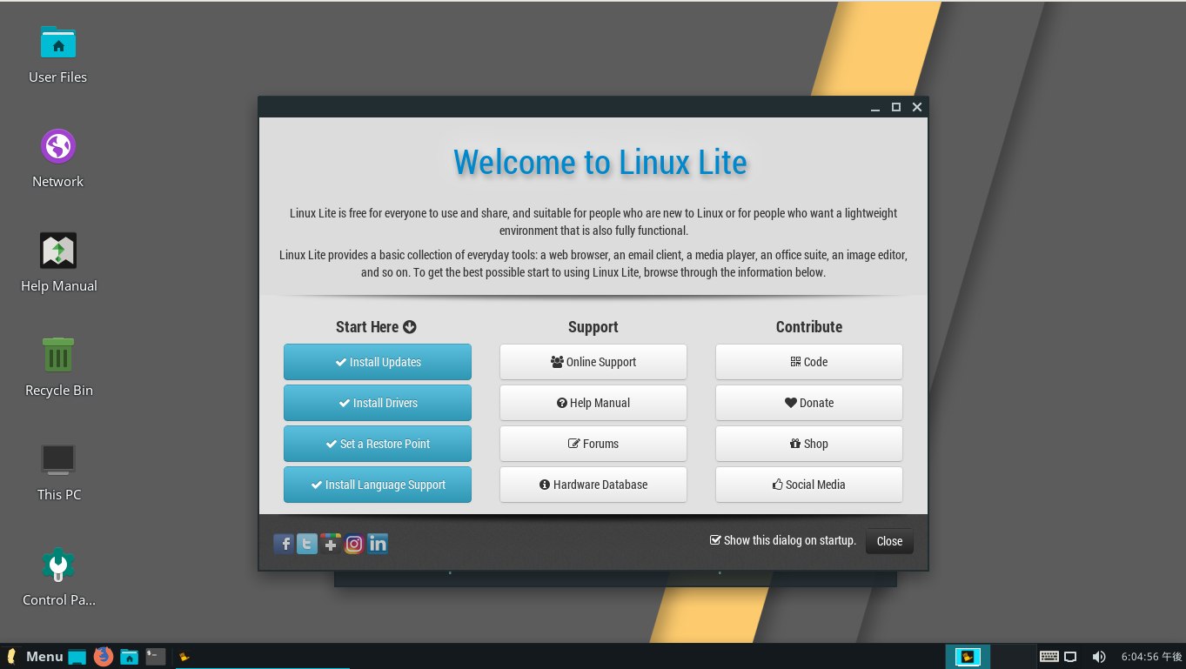Click the Install Drivers button

click(378, 403)
